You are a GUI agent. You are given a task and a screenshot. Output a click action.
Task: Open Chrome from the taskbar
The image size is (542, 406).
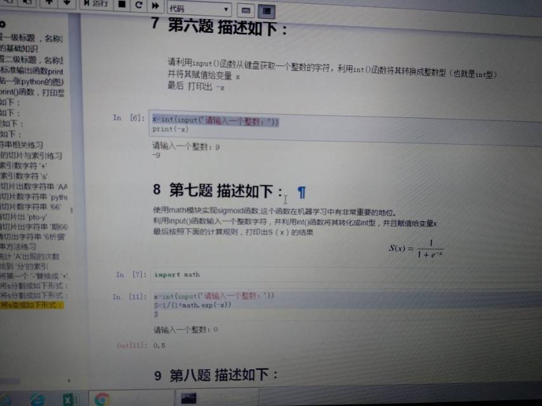(102, 400)
